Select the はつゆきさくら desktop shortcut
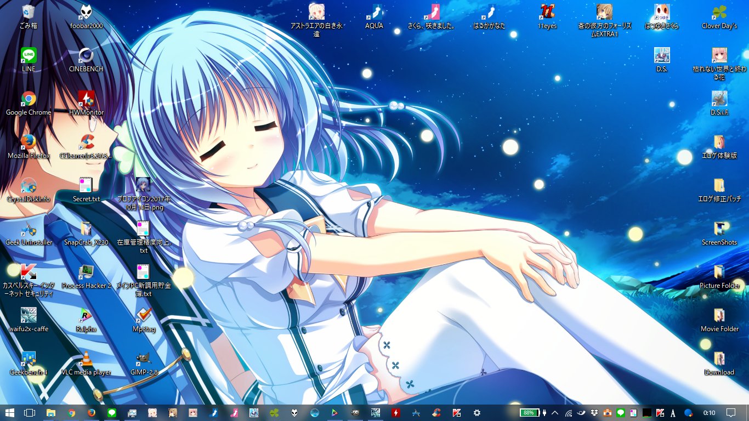The image size is (749, 421). tap(662, 16)
